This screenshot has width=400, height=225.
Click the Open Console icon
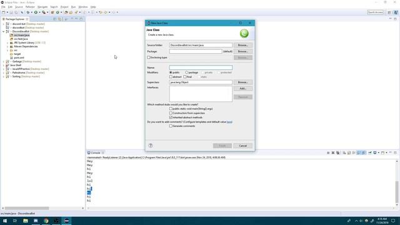click(382, 152)
